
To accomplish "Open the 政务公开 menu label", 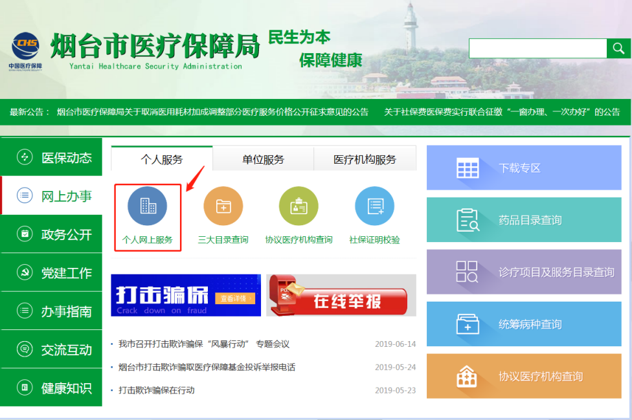I will pos(67,234).
